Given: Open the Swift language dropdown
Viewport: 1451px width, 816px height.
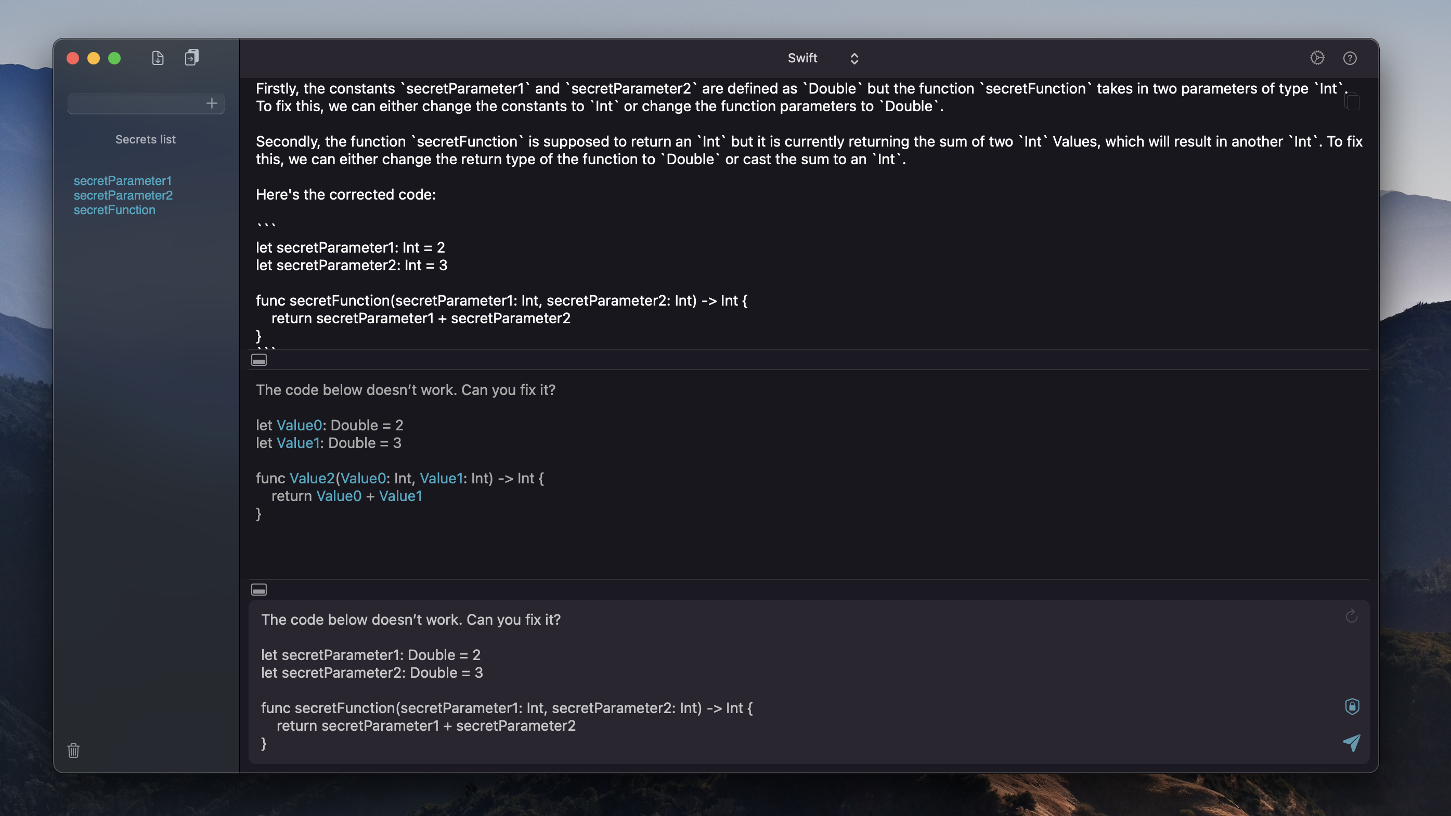Looking at the screenshot, I should pos(823,58).
